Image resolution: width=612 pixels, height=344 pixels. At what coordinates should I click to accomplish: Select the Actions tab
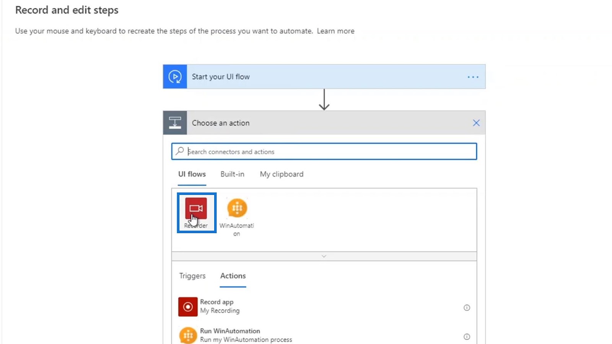[x=233, y=276]
